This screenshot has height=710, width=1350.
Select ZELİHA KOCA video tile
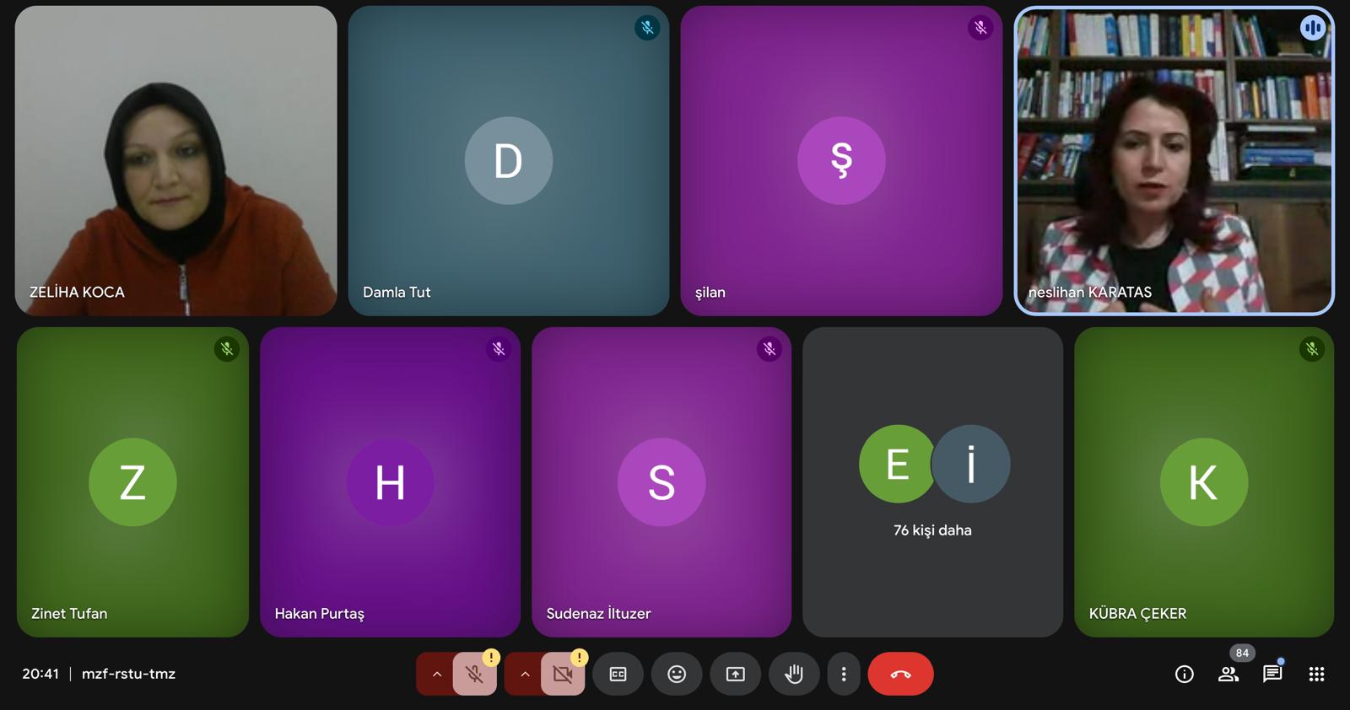pyautogui.click(x=175, y=160)
